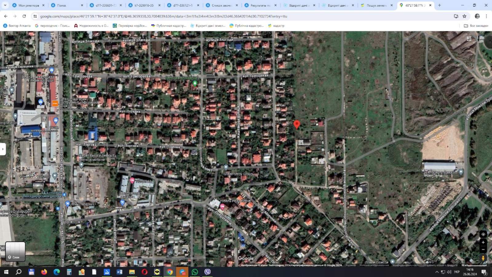Open the tab search dropdown
The image size is (492, 277).
pyautogui.click(x=5, y=5)
